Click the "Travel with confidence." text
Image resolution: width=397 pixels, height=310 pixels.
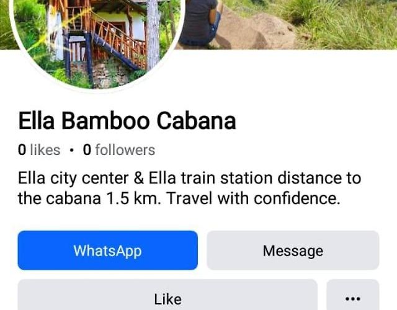pos(252,198)
